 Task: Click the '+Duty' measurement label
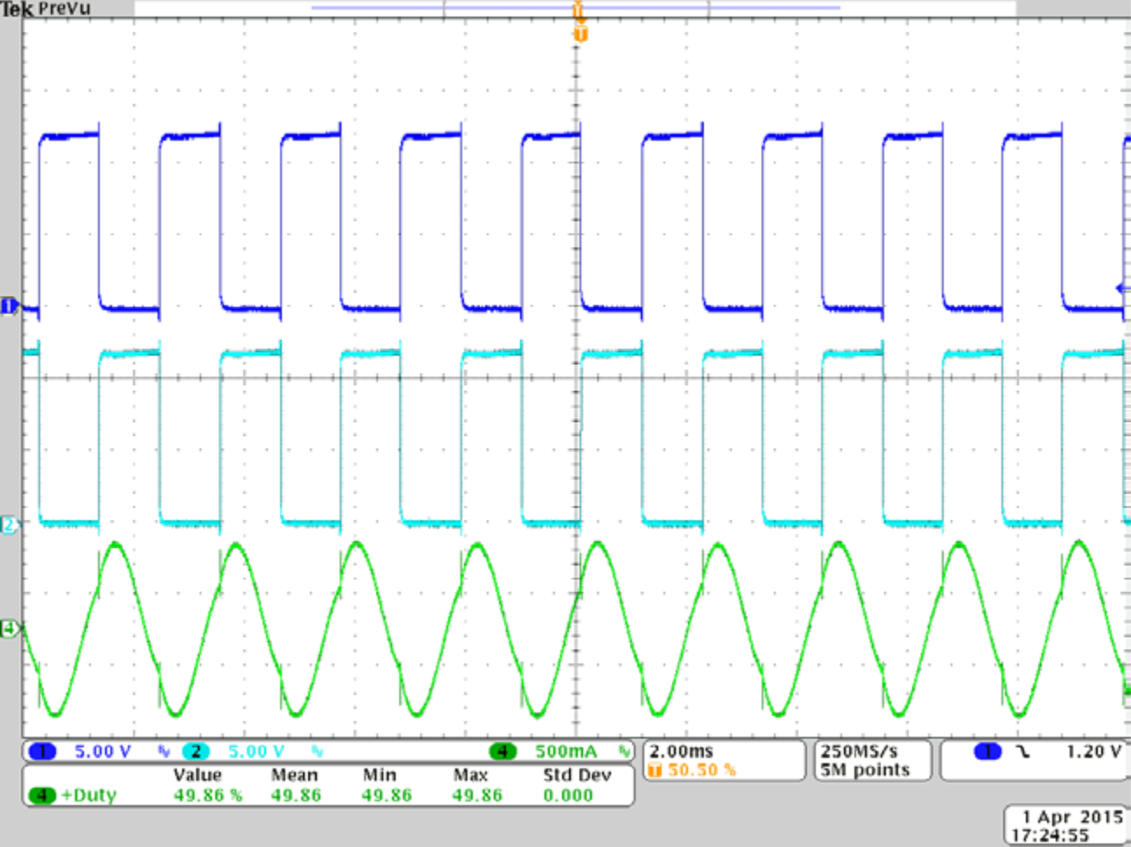click(88, 794)
